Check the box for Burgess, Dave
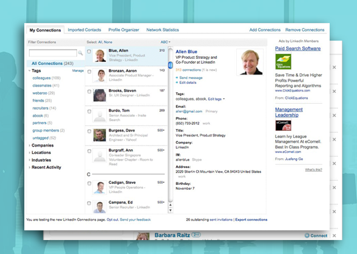Viewport: 357px width, 254px height. pos(89,131)
